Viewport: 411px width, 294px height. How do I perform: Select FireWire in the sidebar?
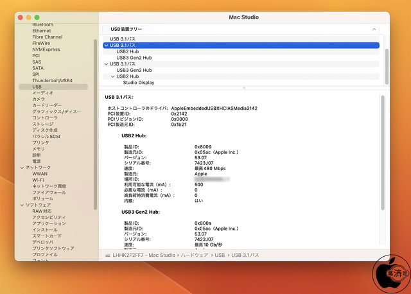[x=41, y=43]
